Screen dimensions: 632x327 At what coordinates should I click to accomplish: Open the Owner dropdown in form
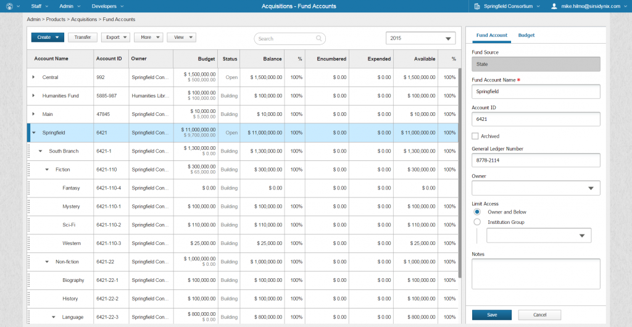(536, 188)
